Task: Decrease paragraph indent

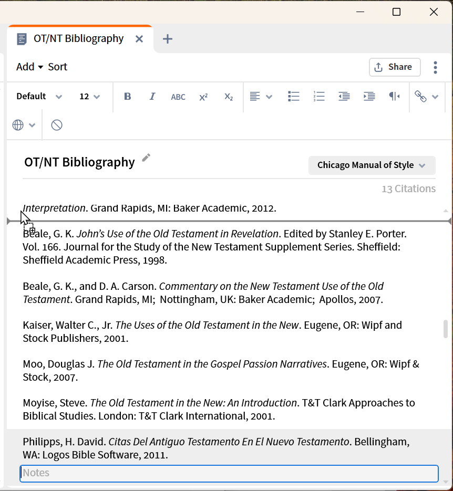Action: [x=344, y=97]
